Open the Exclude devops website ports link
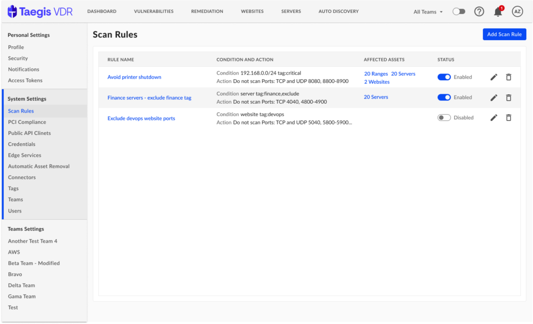 [141, 118]
